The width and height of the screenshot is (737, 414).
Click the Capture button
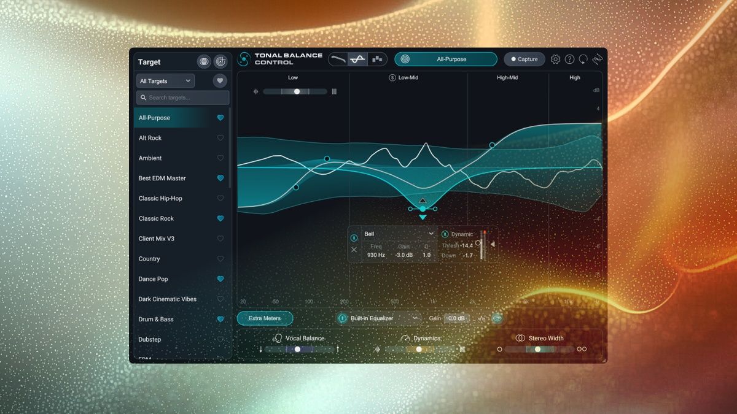[x=524, y=59]
